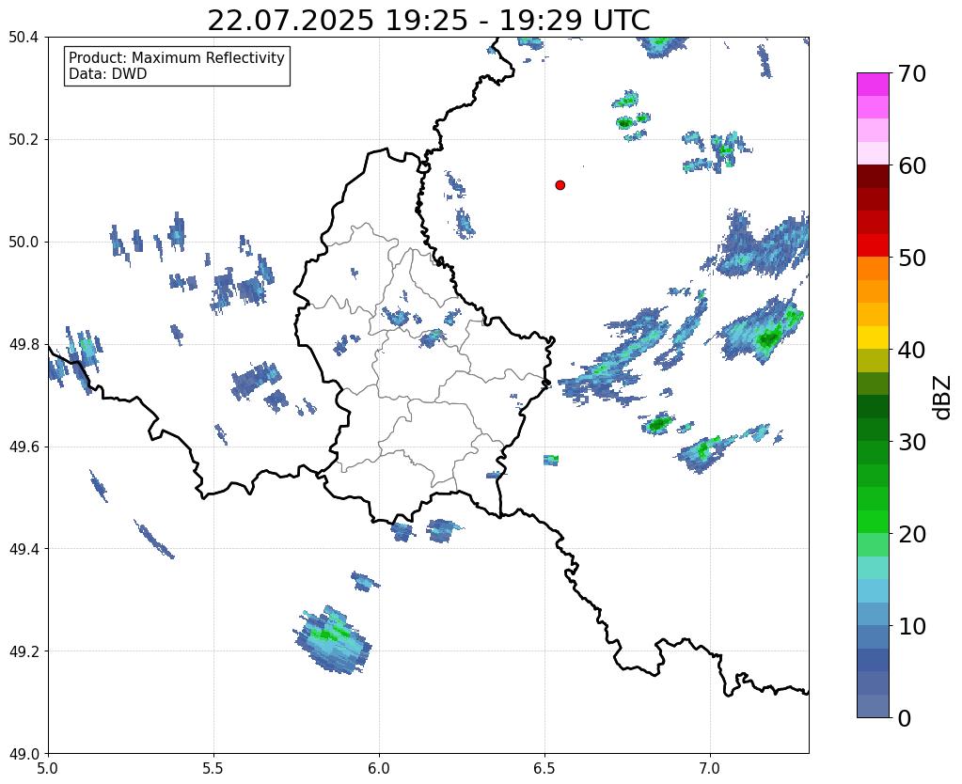
Task: Click the latitude tick label '50.0'
Action: 24,242
